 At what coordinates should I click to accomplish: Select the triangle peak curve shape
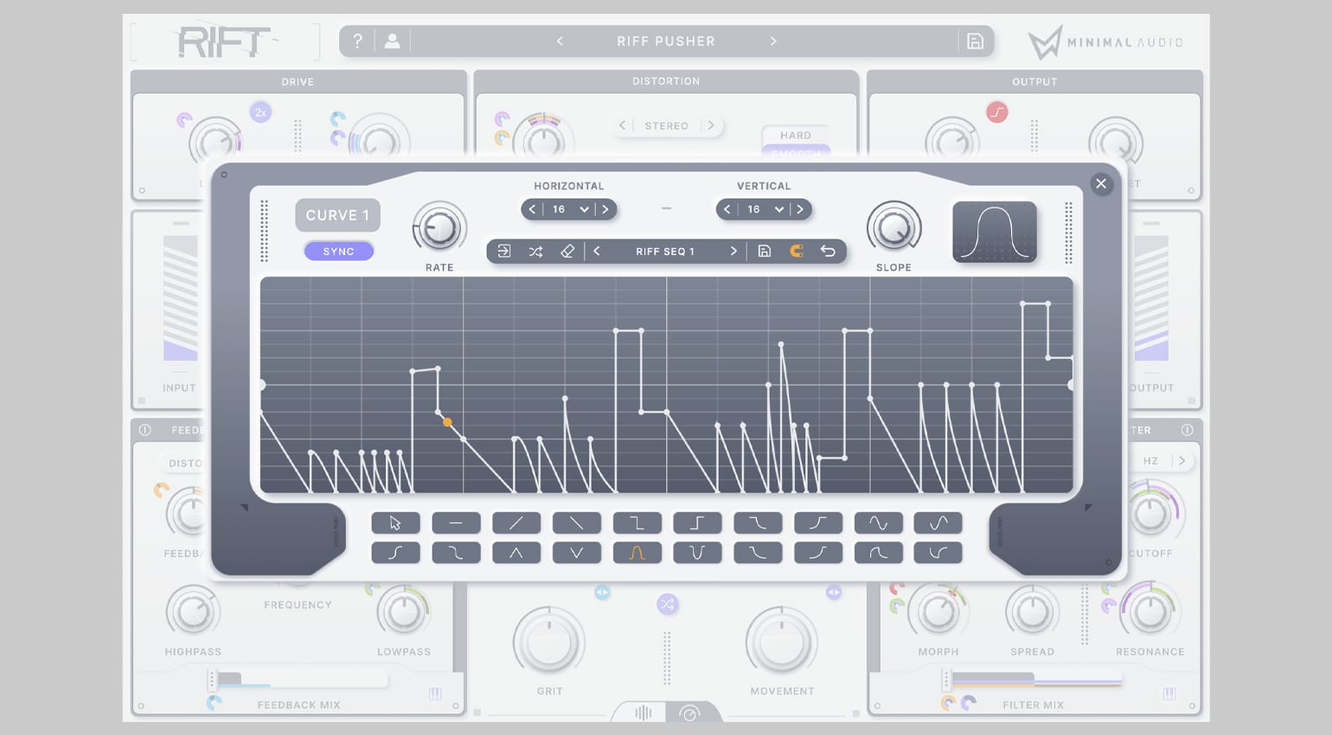point(516,553)
